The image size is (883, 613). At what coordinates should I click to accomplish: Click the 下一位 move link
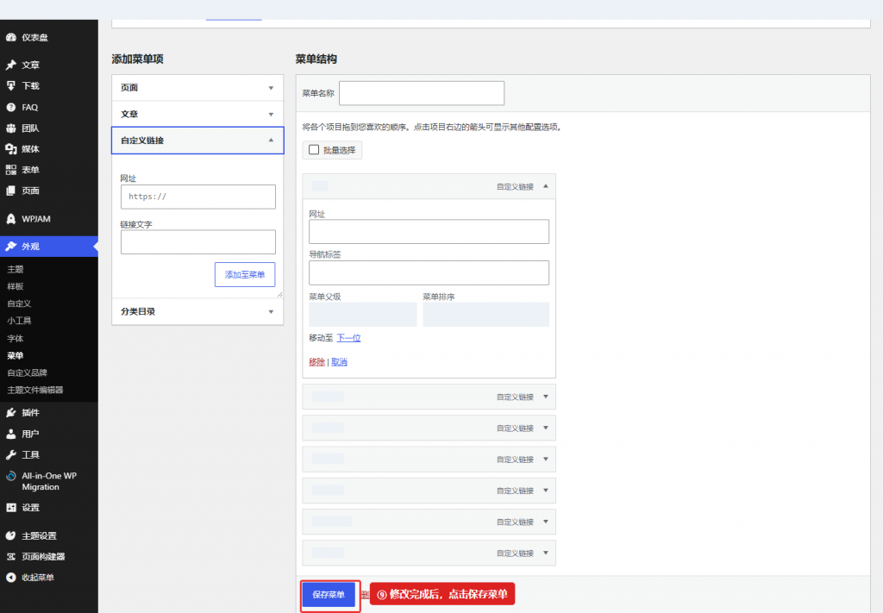click(348, 338)
